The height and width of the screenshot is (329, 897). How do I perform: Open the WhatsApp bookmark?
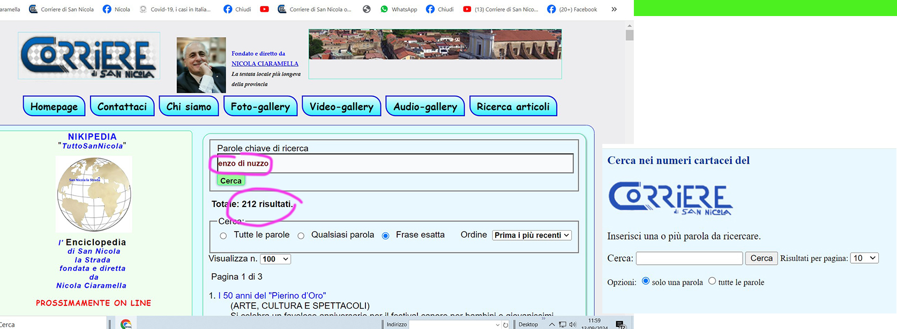point(399,9)
